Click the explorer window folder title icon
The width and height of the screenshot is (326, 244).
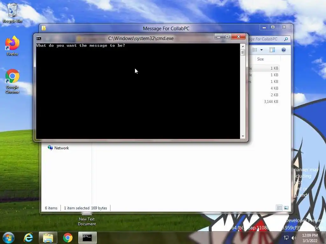[44, 28]
